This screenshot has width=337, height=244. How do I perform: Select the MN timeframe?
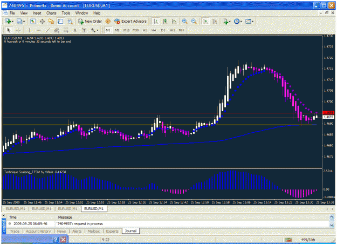(181, 30)
